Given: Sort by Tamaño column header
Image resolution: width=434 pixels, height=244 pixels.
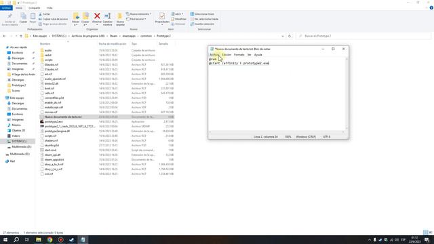Looking at the screenshot, I should pos(163,44).
